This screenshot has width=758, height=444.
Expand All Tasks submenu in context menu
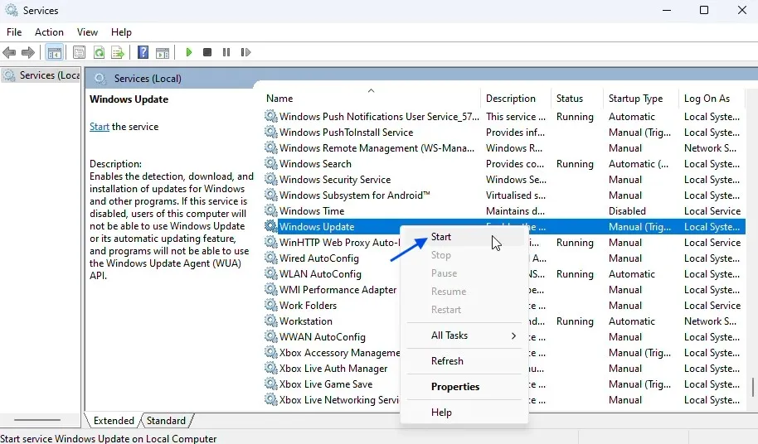coord(464,335)
